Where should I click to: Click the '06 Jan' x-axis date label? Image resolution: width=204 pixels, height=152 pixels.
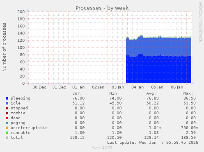177,87
